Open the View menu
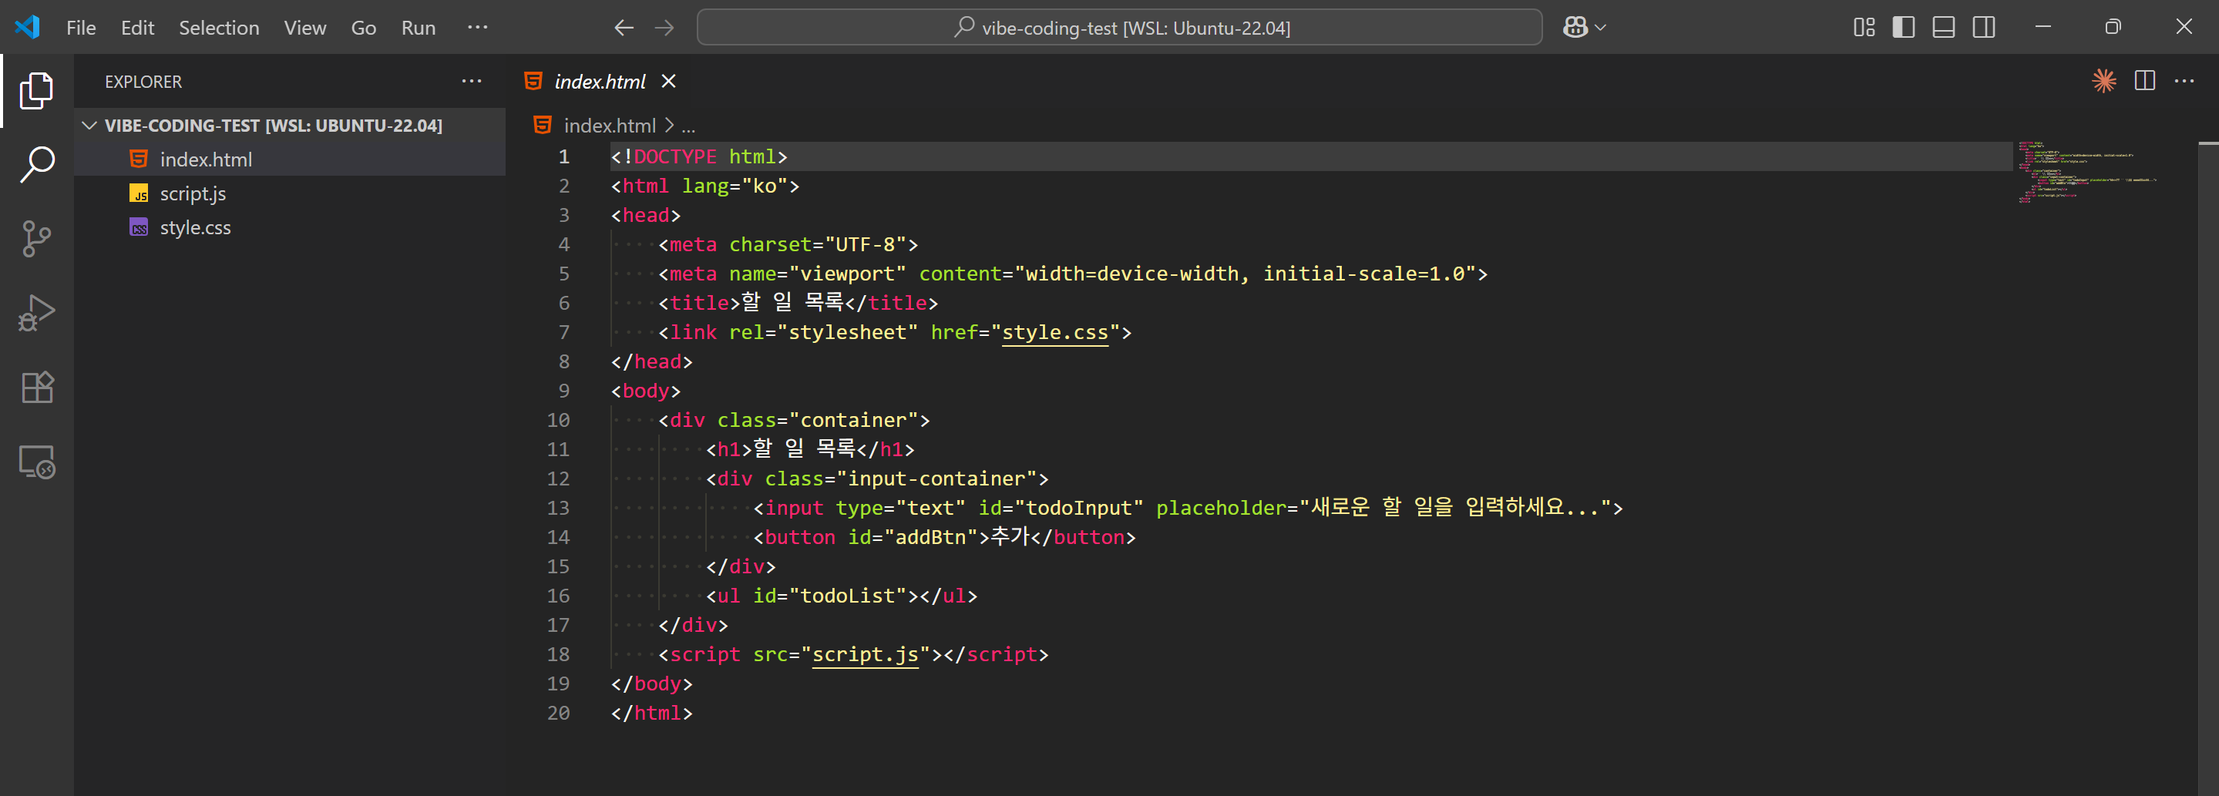Screen dimensions: 2219x796 (x=305, y=28)
